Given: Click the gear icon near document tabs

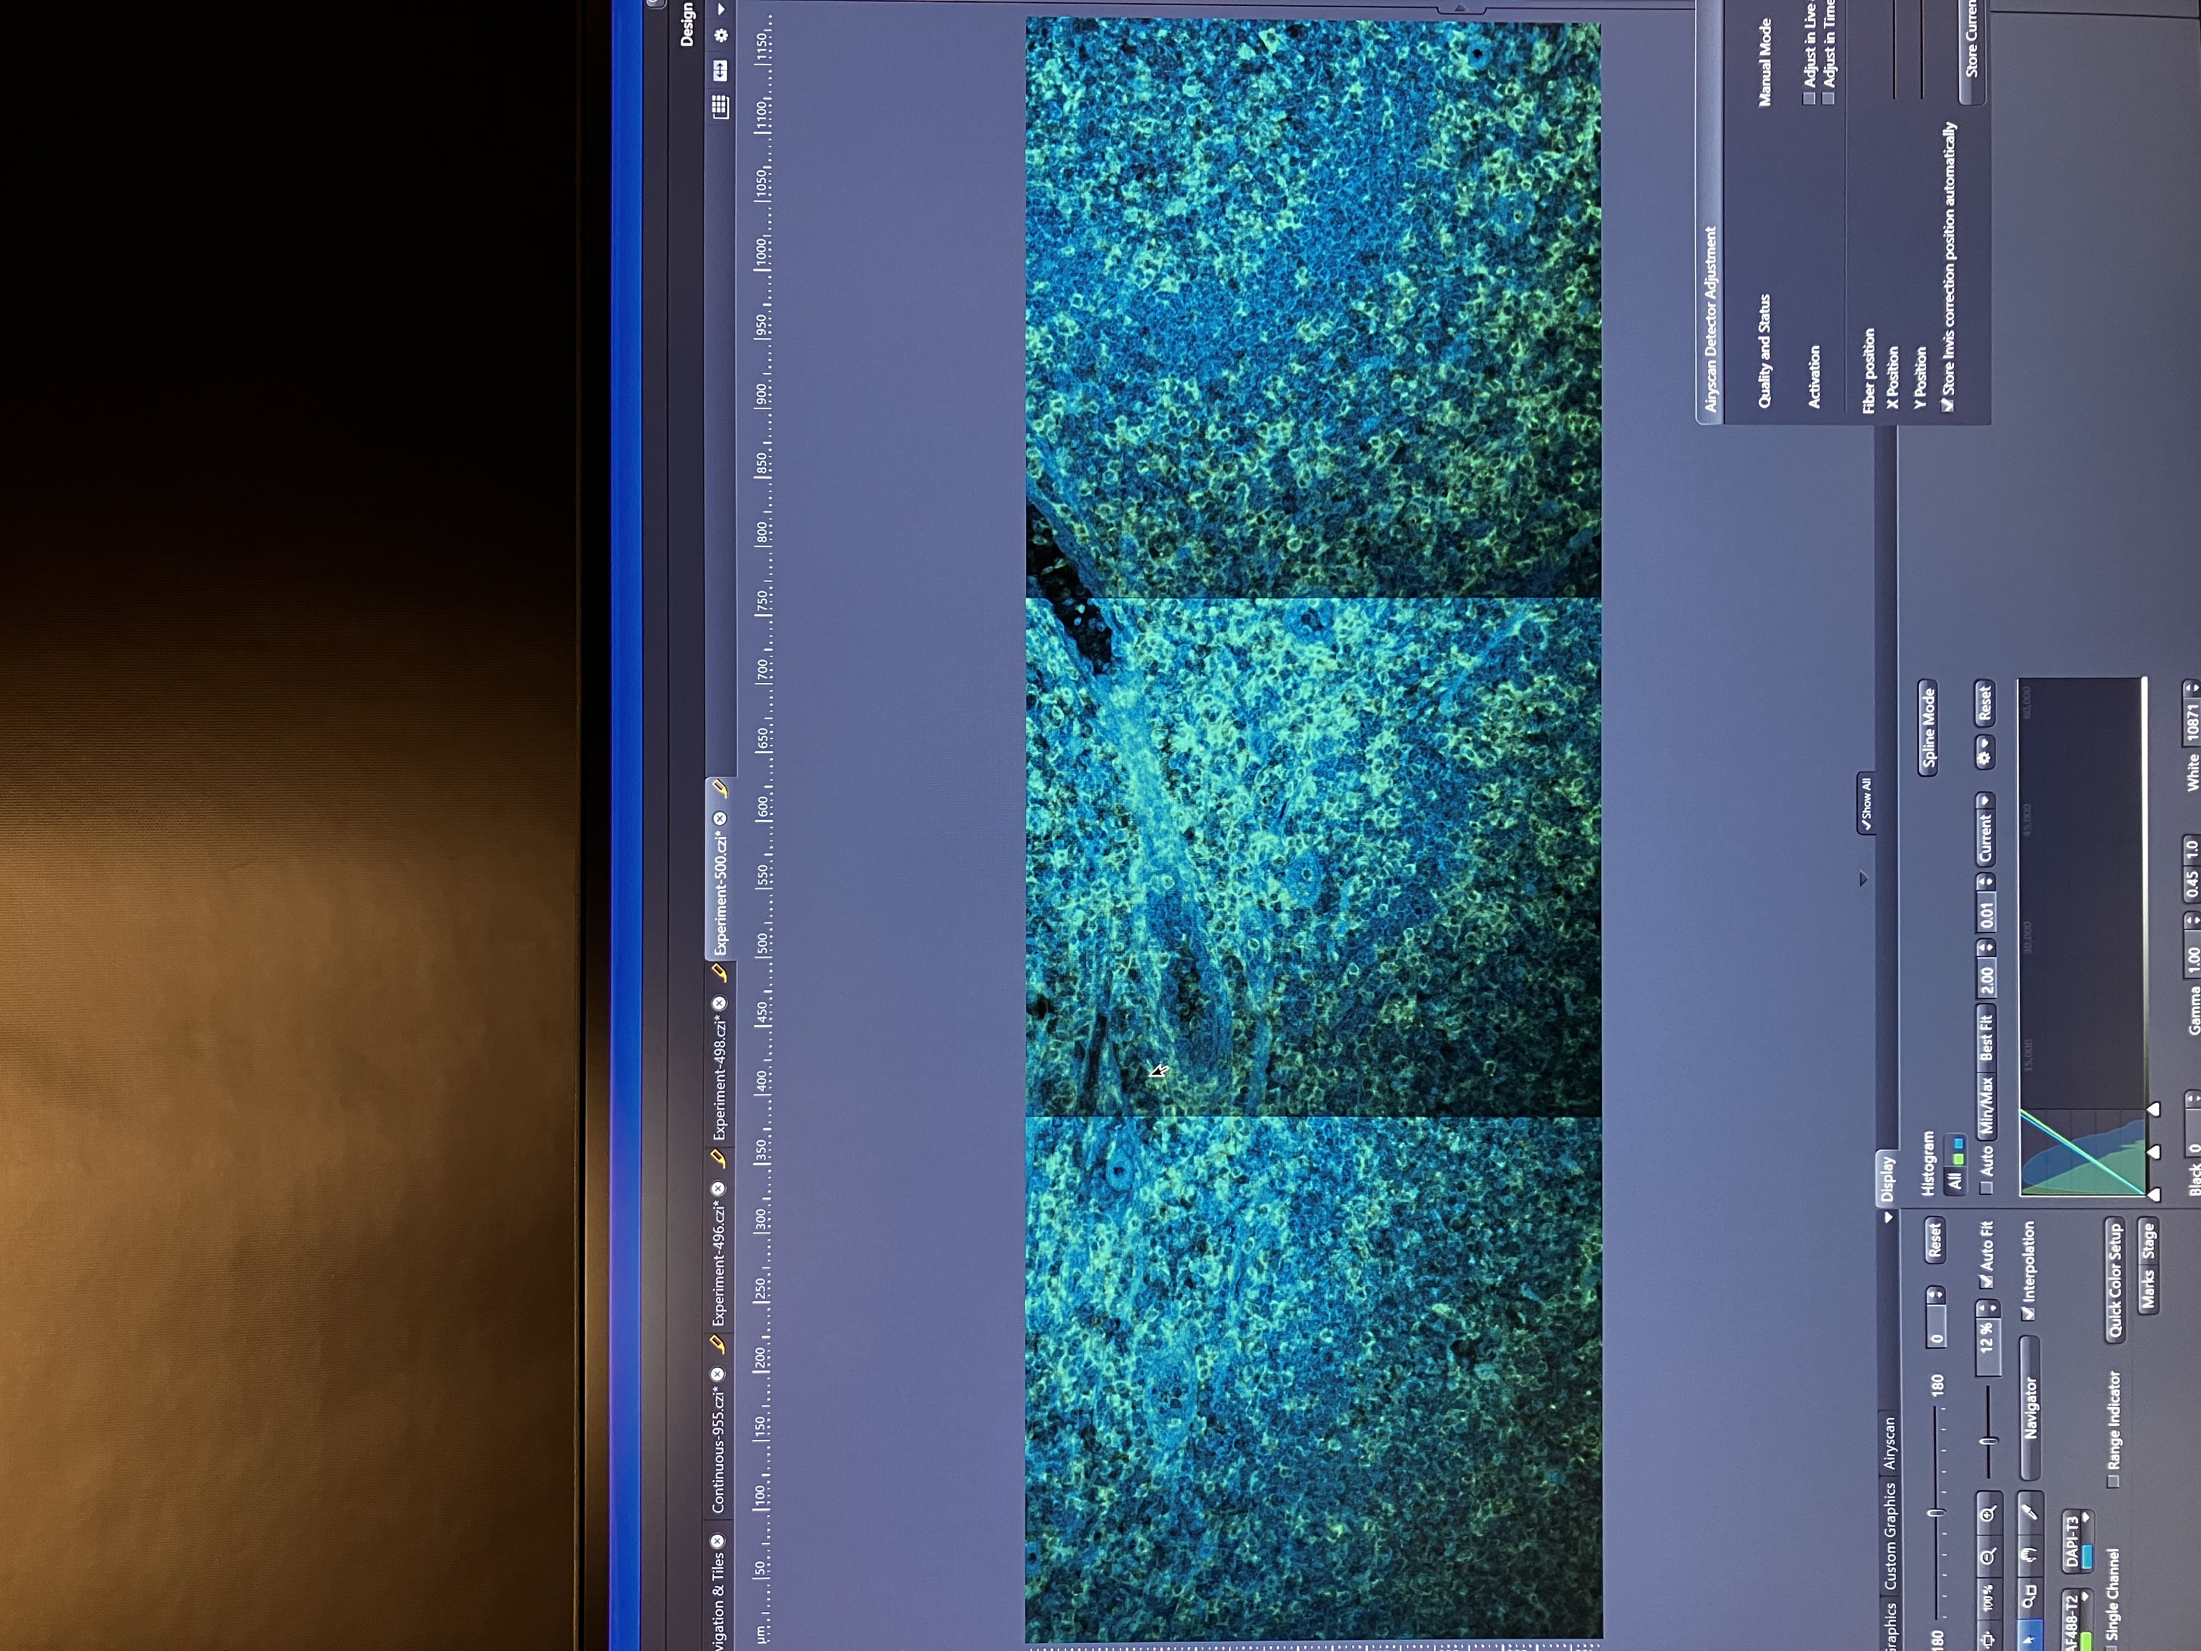Looking at the screenshot, I should [722, 36].
